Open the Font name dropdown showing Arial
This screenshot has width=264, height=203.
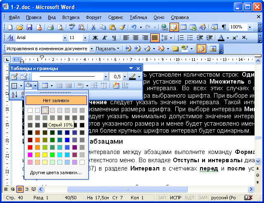(65, 38)
